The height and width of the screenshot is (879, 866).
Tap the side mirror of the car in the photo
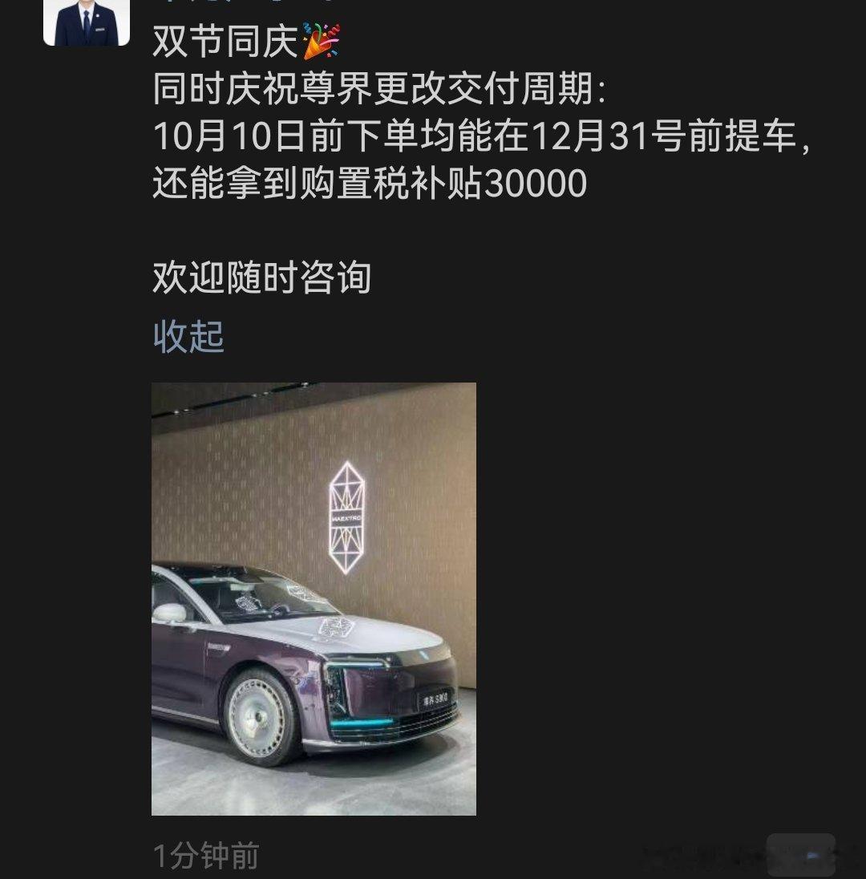pos(169,614)
